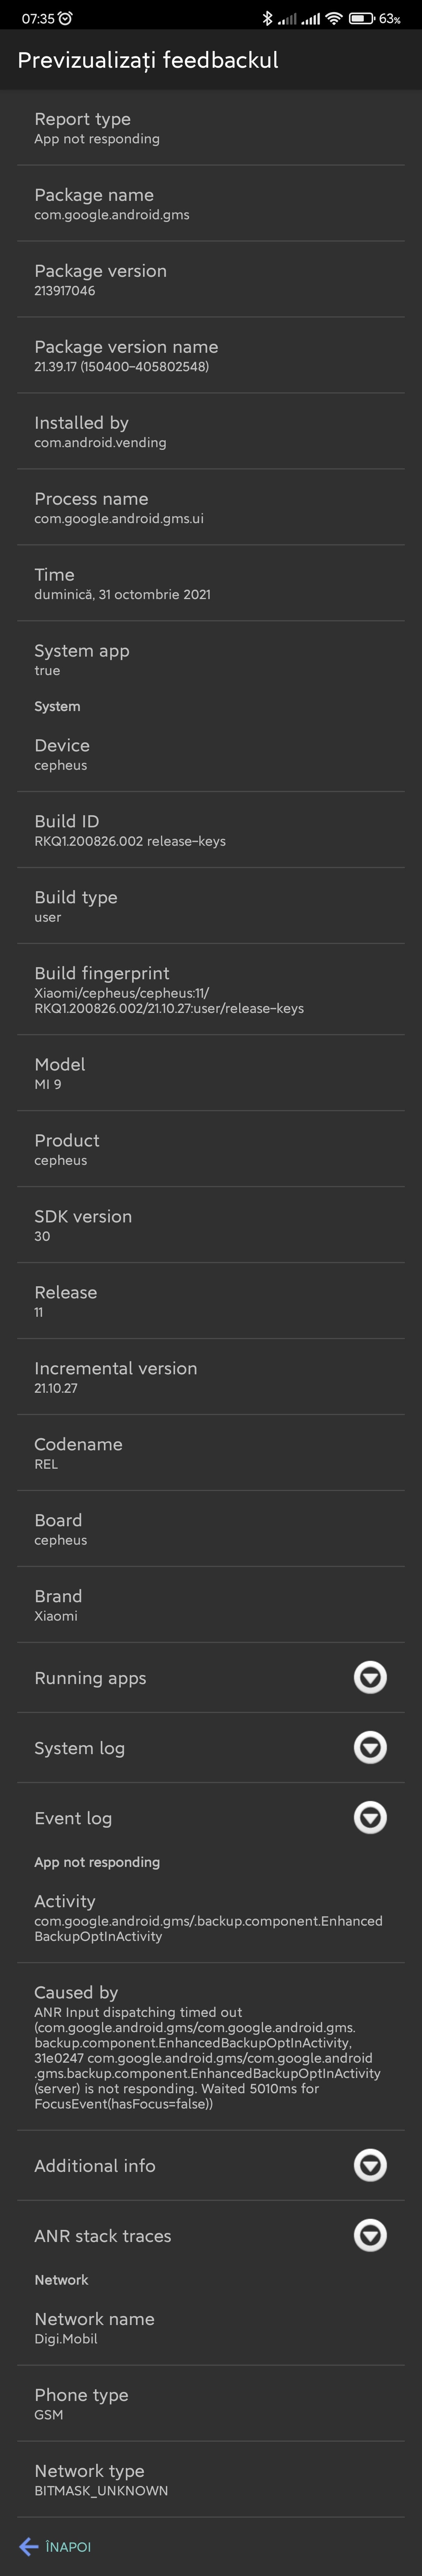422x2576 pixels.
Task: Expand the System log arrow icon
Action: (370, 1747)
